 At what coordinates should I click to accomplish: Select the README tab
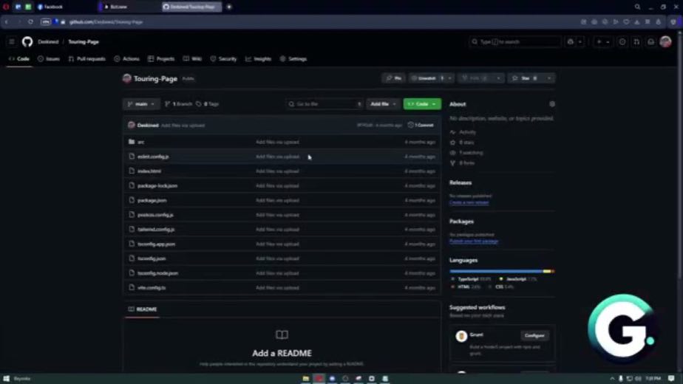pyautogui.click(x=143, y=309)
